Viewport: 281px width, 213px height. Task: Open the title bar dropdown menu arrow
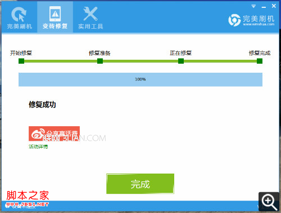point(253,6)
